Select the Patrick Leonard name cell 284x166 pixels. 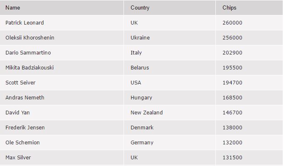pos(62,22)
